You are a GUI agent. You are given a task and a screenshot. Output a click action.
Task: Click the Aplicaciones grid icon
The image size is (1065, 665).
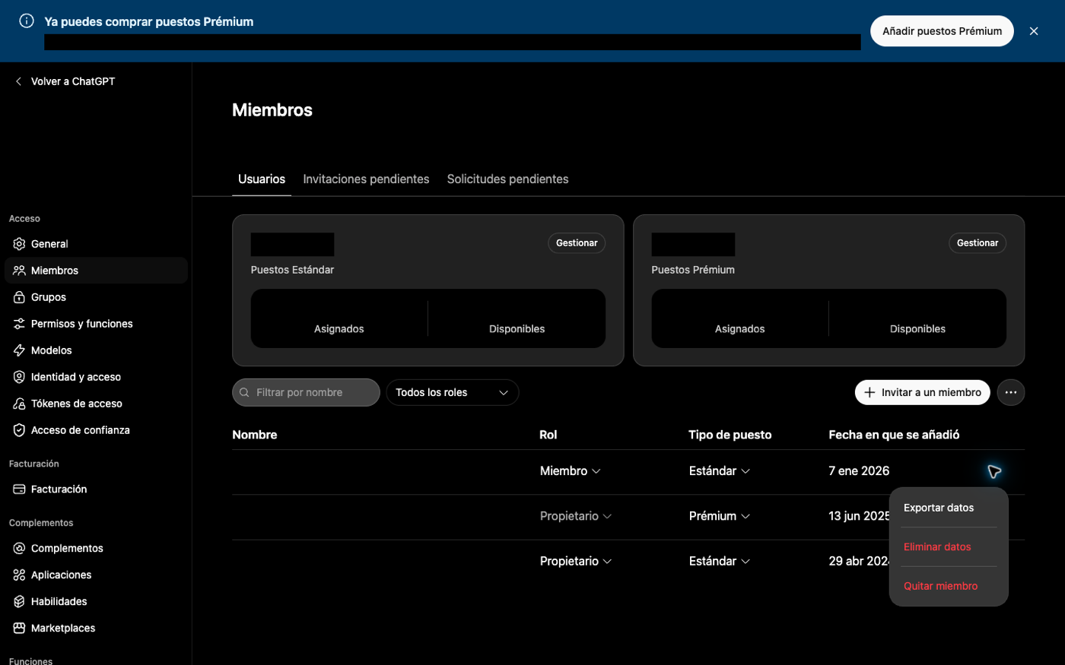[19, 575]
